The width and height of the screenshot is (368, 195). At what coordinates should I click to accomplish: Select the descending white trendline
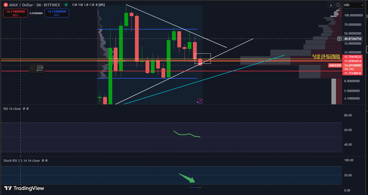coord(176,26)
